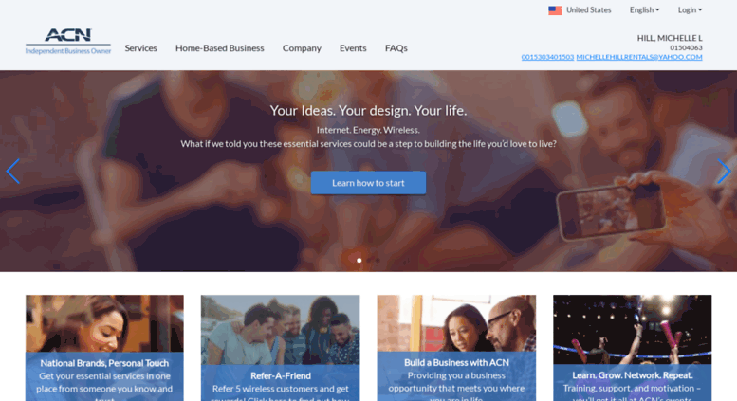Image resolution: width=737 pixels, height=401 pixels.
Task: Click the MICHELLEHILLRENTALS@YAHOO.COM email link
Action: [x=639, y=57]
